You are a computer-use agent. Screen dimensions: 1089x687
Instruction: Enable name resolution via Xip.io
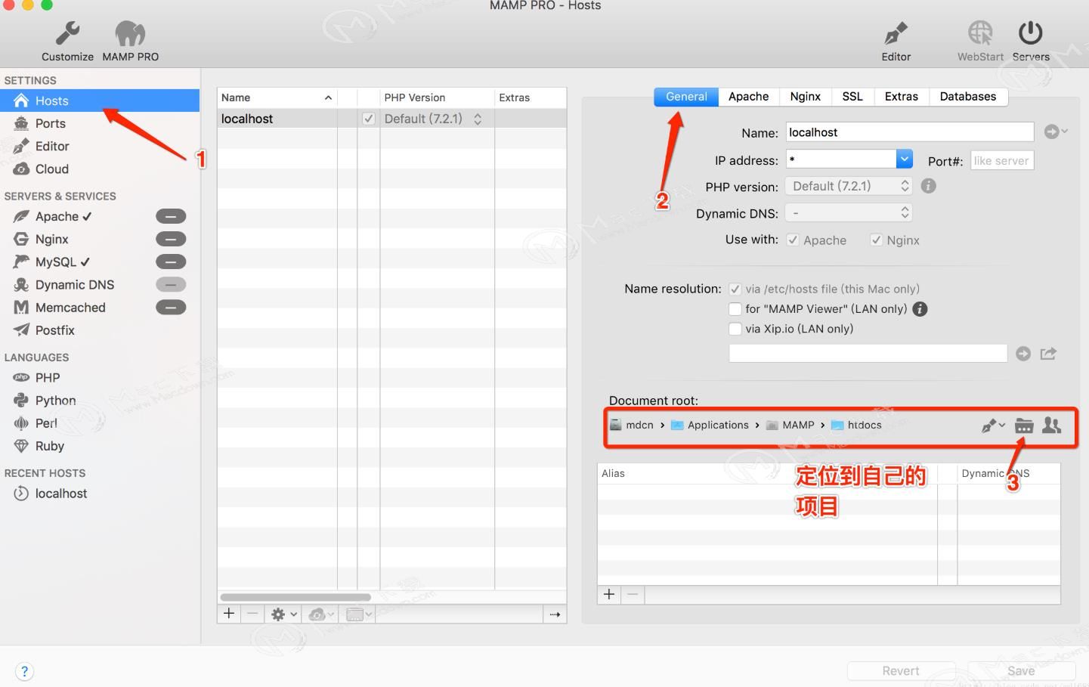(735, 329)
